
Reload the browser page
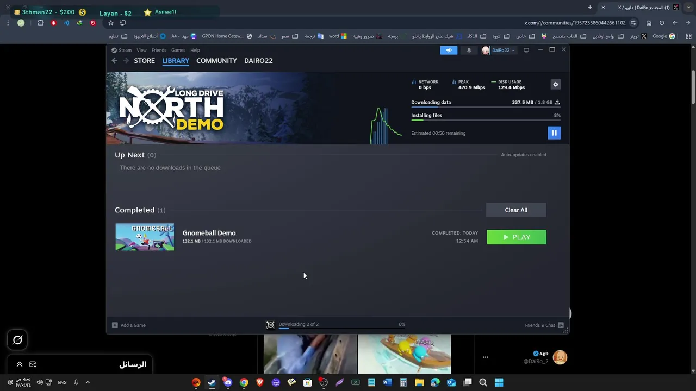[x=662, y=23]
